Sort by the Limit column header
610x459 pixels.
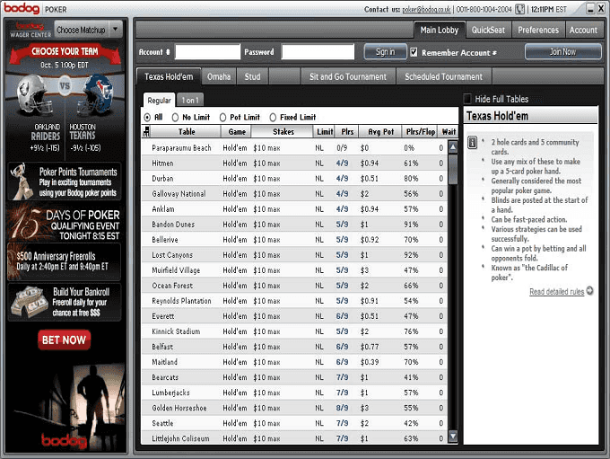click(325, 132)
